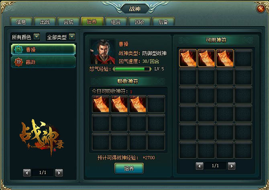This screenshot has height=190, width=269.
Task: Remove third talisman from 吸收神符 slots
Action: click(138, 104)
